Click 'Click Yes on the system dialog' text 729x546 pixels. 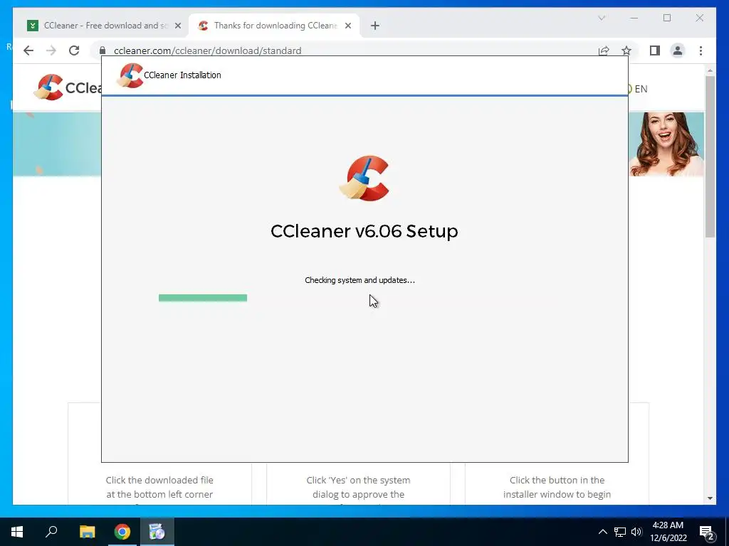[x=358, y=488]
